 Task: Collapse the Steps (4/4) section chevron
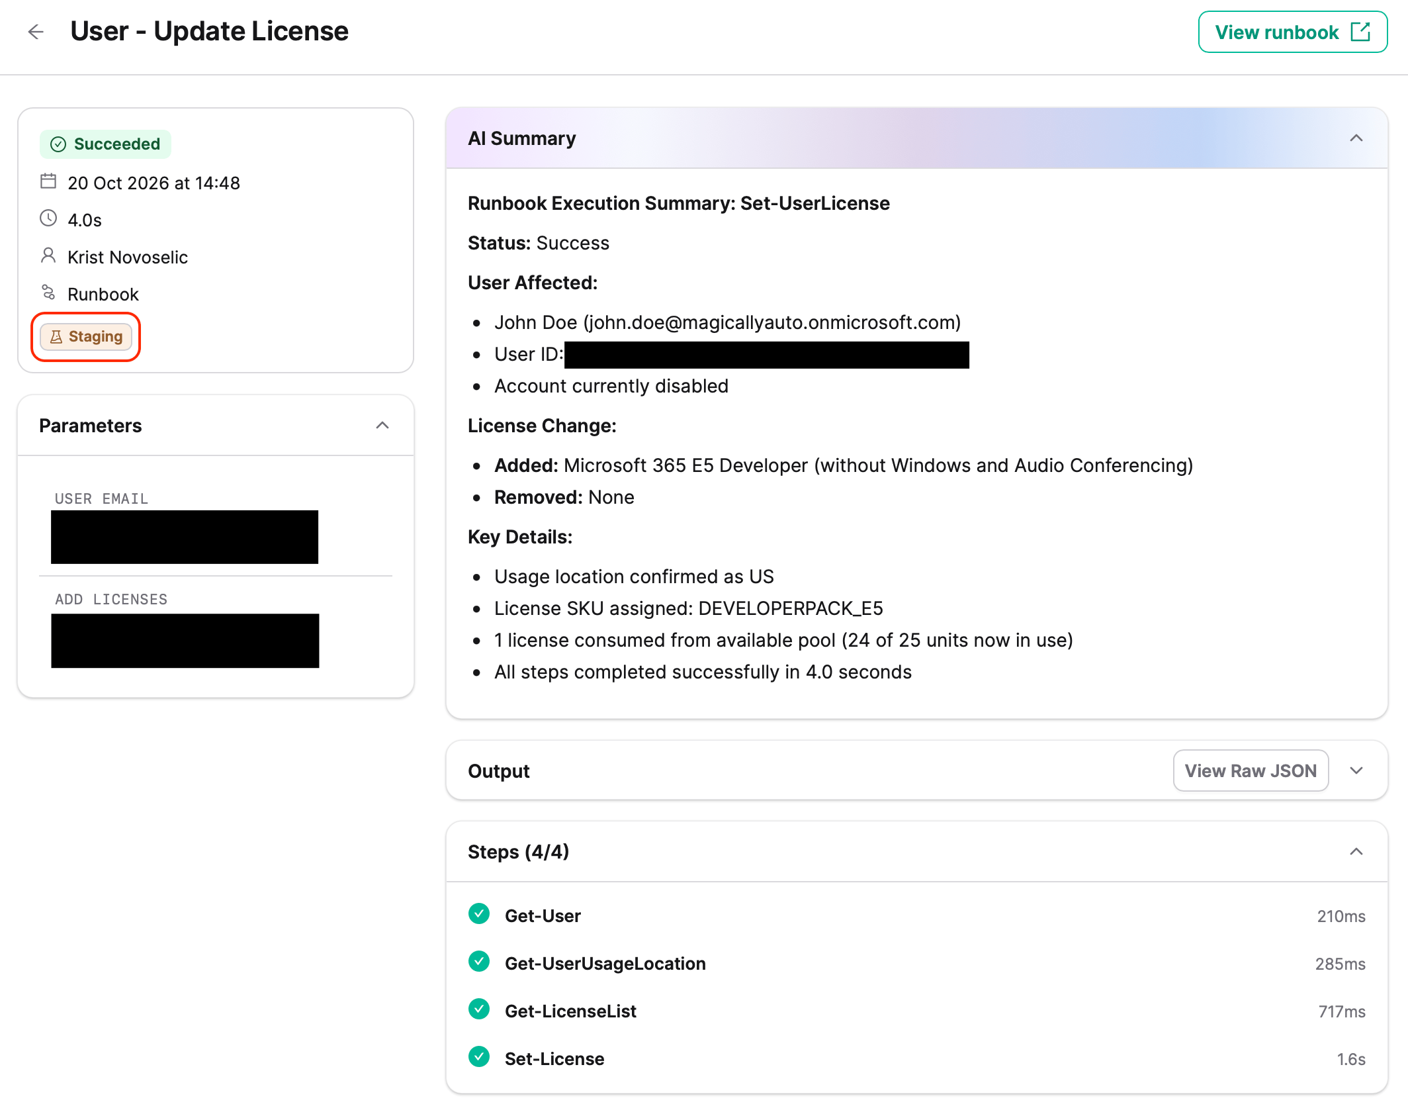pos(1356,852)
